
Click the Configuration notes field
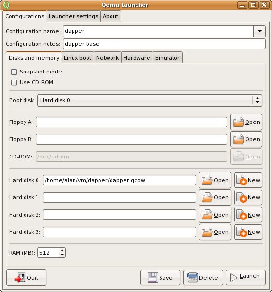point(164,44)
